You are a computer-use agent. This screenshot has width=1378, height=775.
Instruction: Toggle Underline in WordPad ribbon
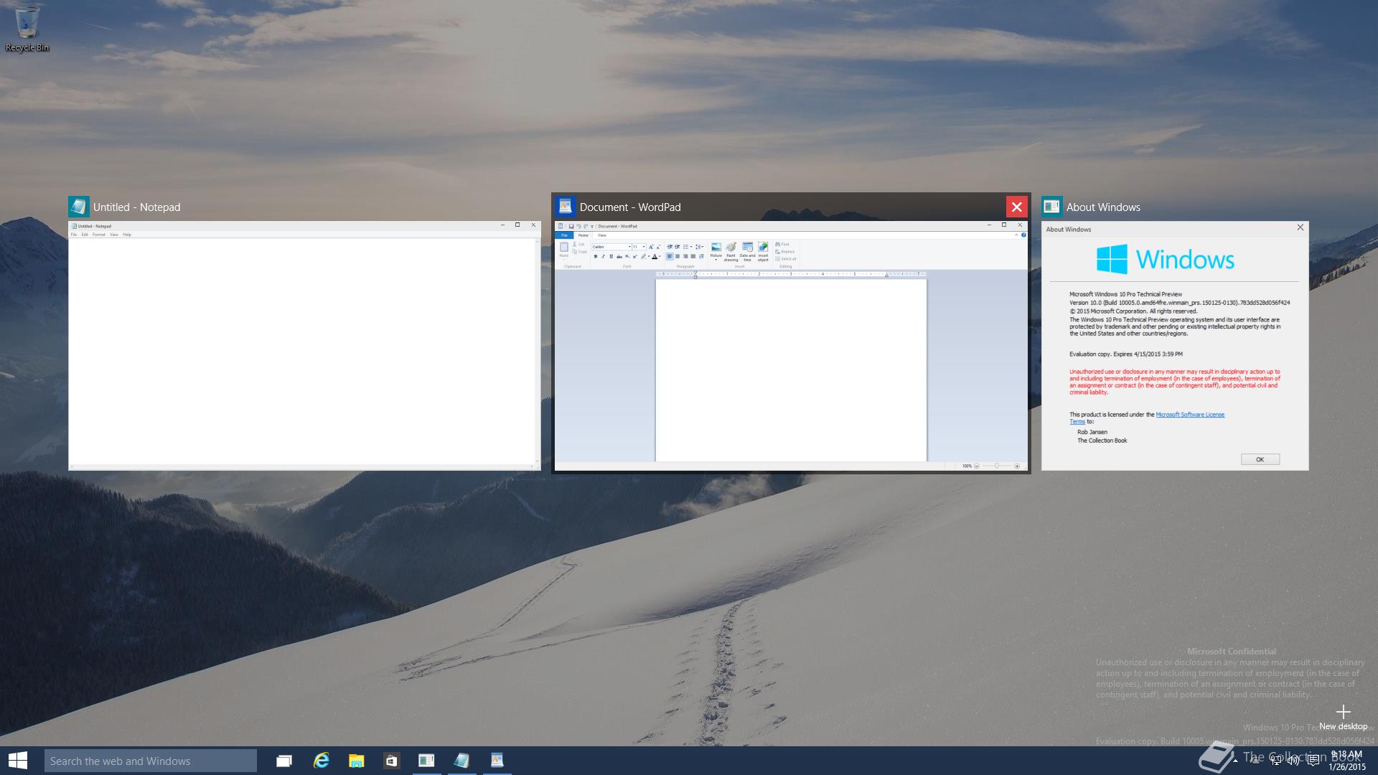(611, 256)
